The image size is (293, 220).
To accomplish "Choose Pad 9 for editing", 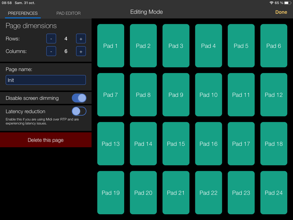I will [x=176, y=95].
